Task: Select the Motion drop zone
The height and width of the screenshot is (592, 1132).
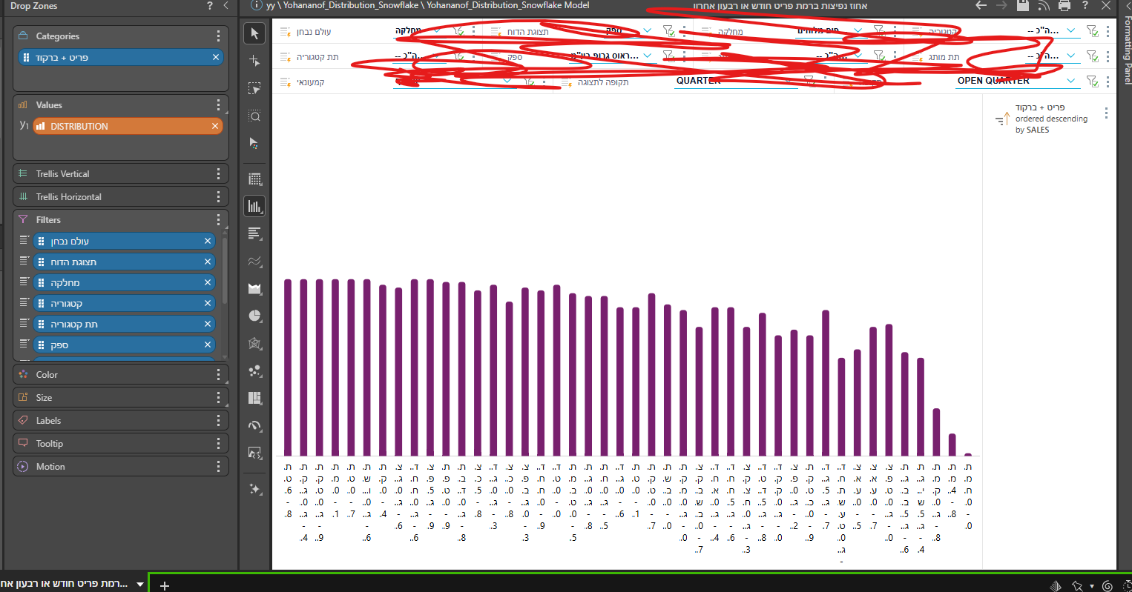Action: pyautogui.click(x=121, y=467)
